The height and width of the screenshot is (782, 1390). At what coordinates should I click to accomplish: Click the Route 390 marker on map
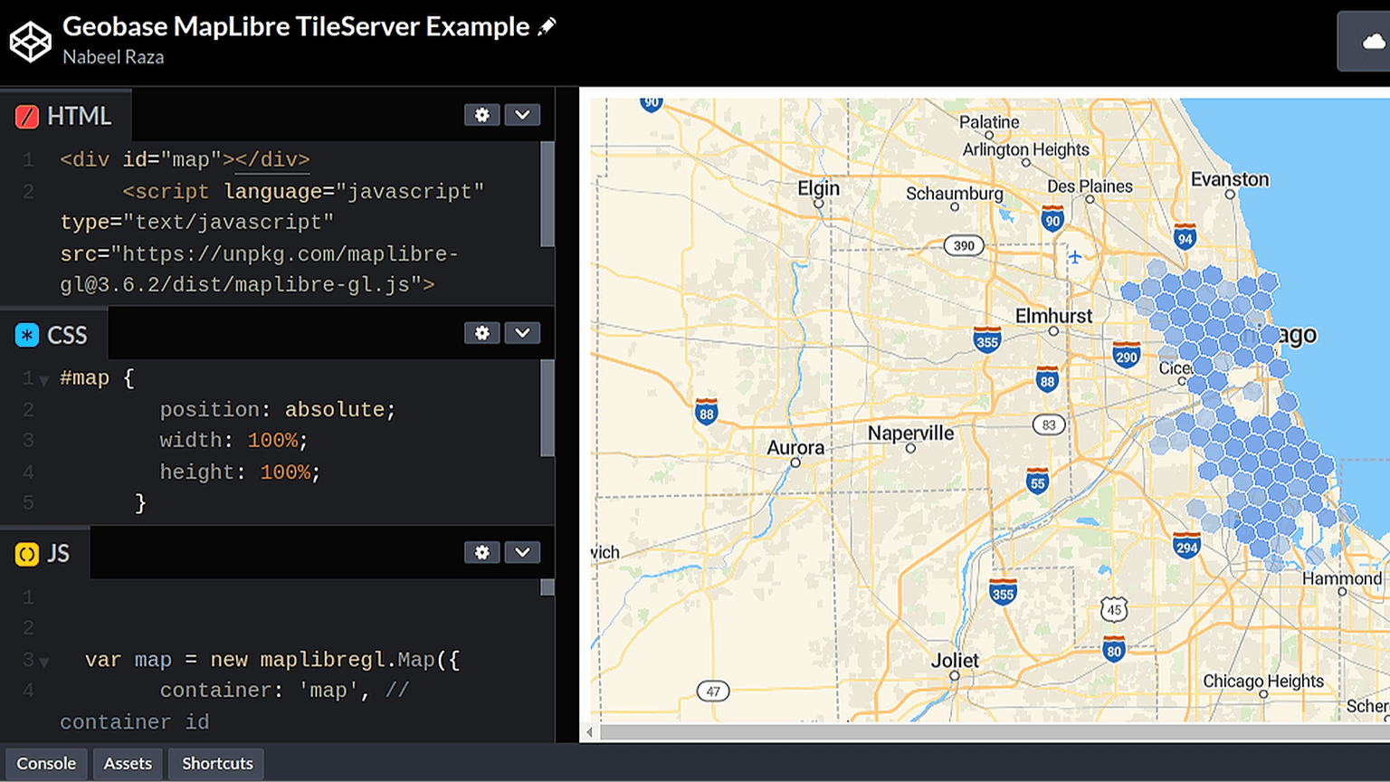pos(964,245)
